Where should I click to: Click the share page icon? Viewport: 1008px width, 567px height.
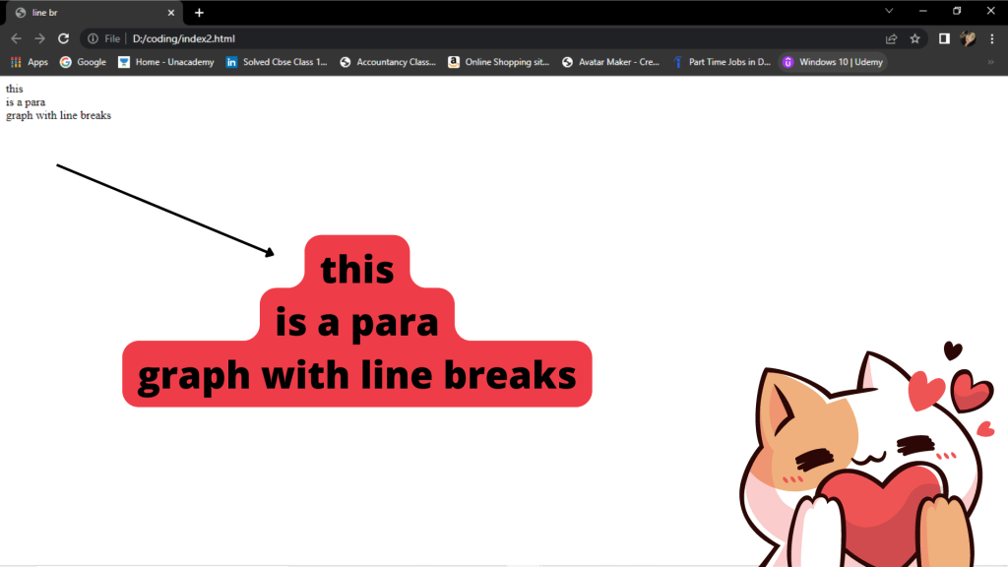point(892,38)
